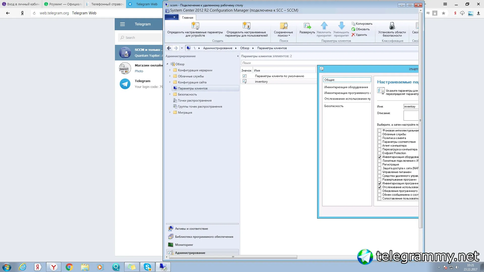Screen dimensions: 484x272
Task: Uncheck Инвентаризация оборудования checkbox in settings list
Action: (379, 157)
